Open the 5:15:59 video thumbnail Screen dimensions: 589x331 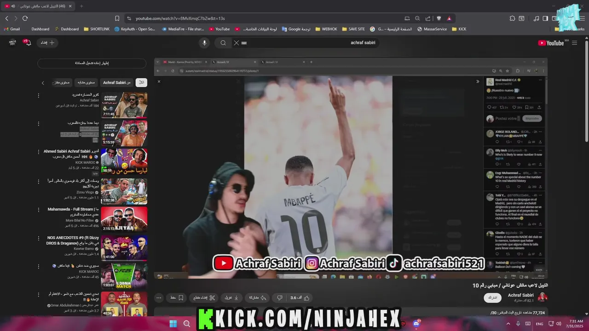point(124,133)
